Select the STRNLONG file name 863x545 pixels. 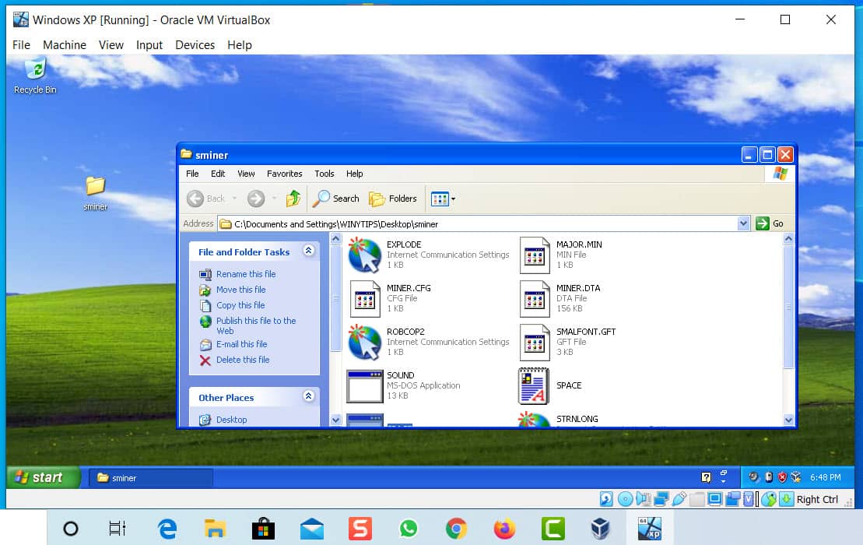577,419
